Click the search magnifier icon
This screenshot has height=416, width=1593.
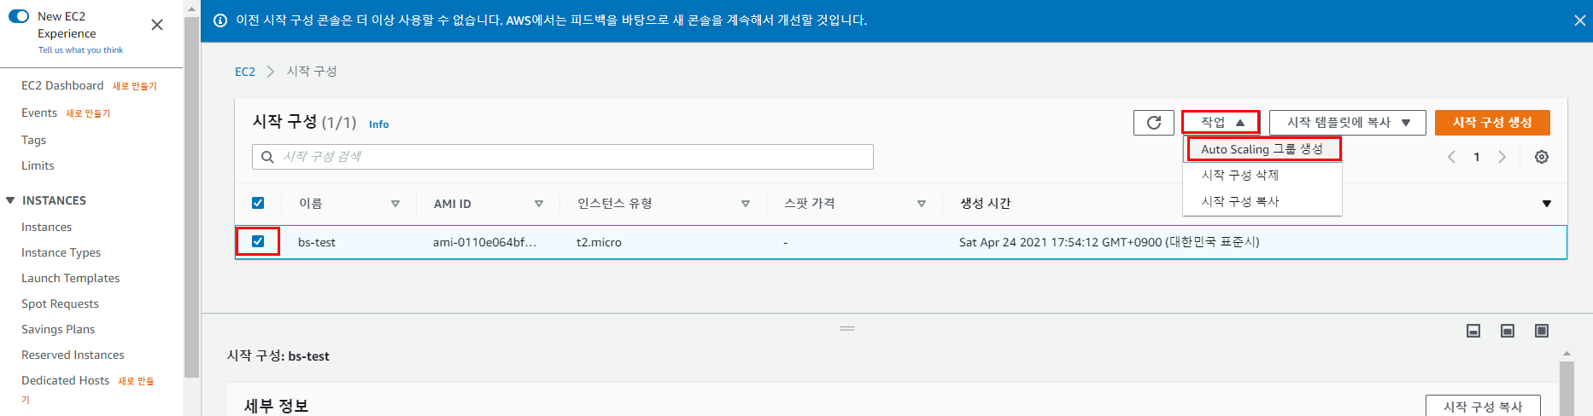tap(267, 157)
